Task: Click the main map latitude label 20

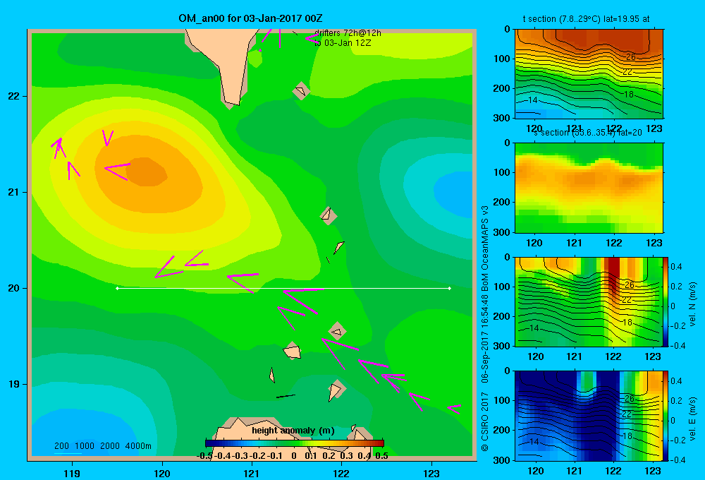Action: (x=14, y=288)
